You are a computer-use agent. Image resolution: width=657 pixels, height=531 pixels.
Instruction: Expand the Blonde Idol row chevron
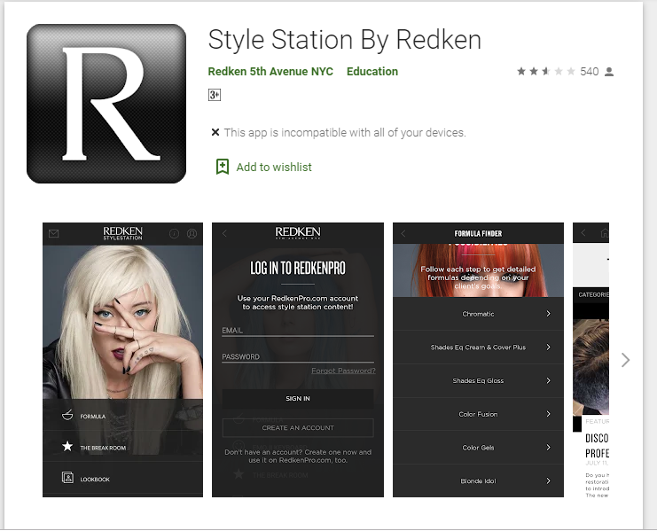pos(548,480)
